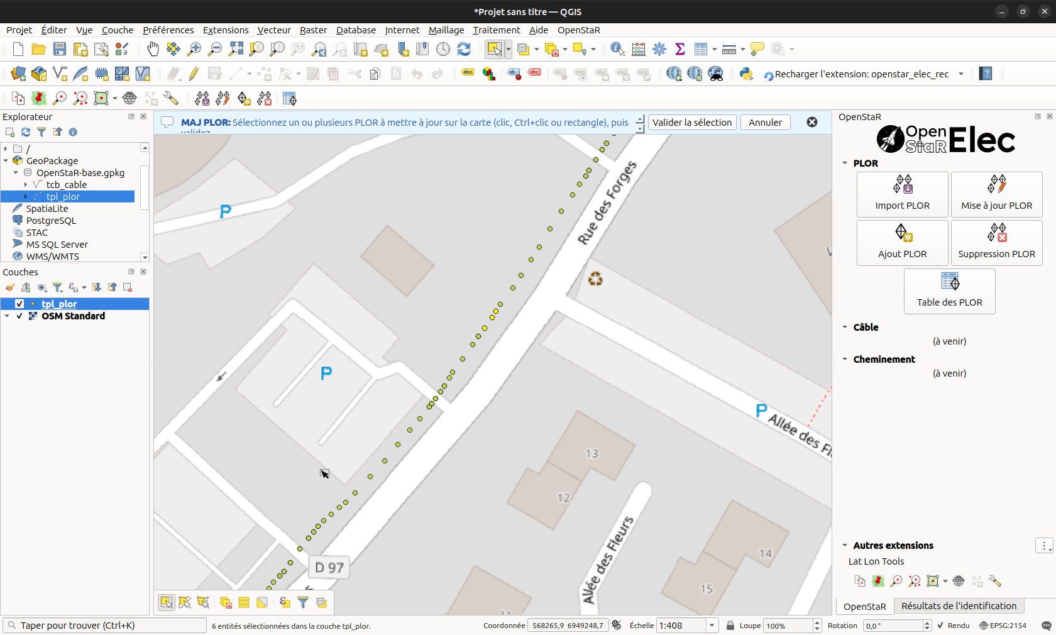Click the Refresh map icon in toolbar
1056x635 pixels.
tap(464, 49)
